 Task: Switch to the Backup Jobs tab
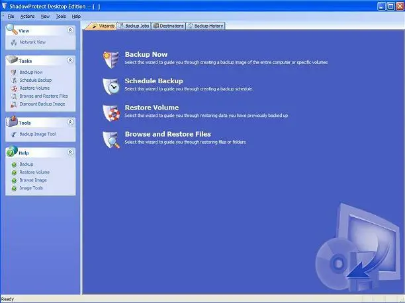click(134, 26)
